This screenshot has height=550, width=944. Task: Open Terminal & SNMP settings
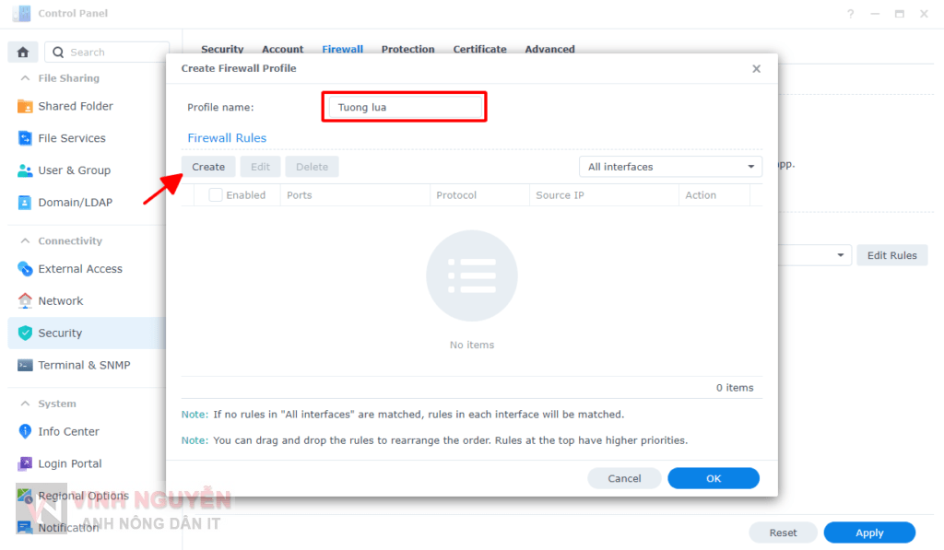point(83,366)
